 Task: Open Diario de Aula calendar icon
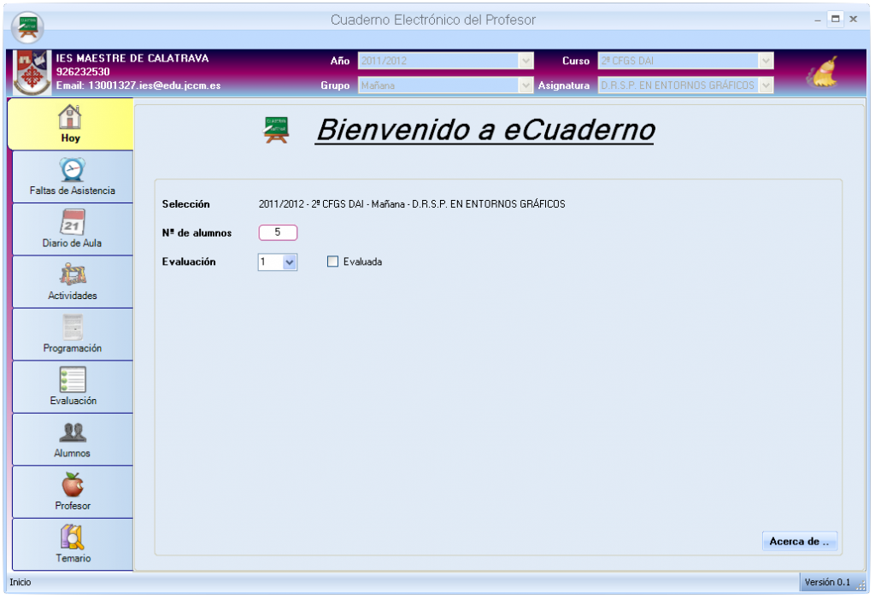point(73,222)
